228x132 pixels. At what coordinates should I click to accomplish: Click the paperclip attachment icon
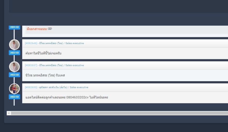tap(50, 29)
